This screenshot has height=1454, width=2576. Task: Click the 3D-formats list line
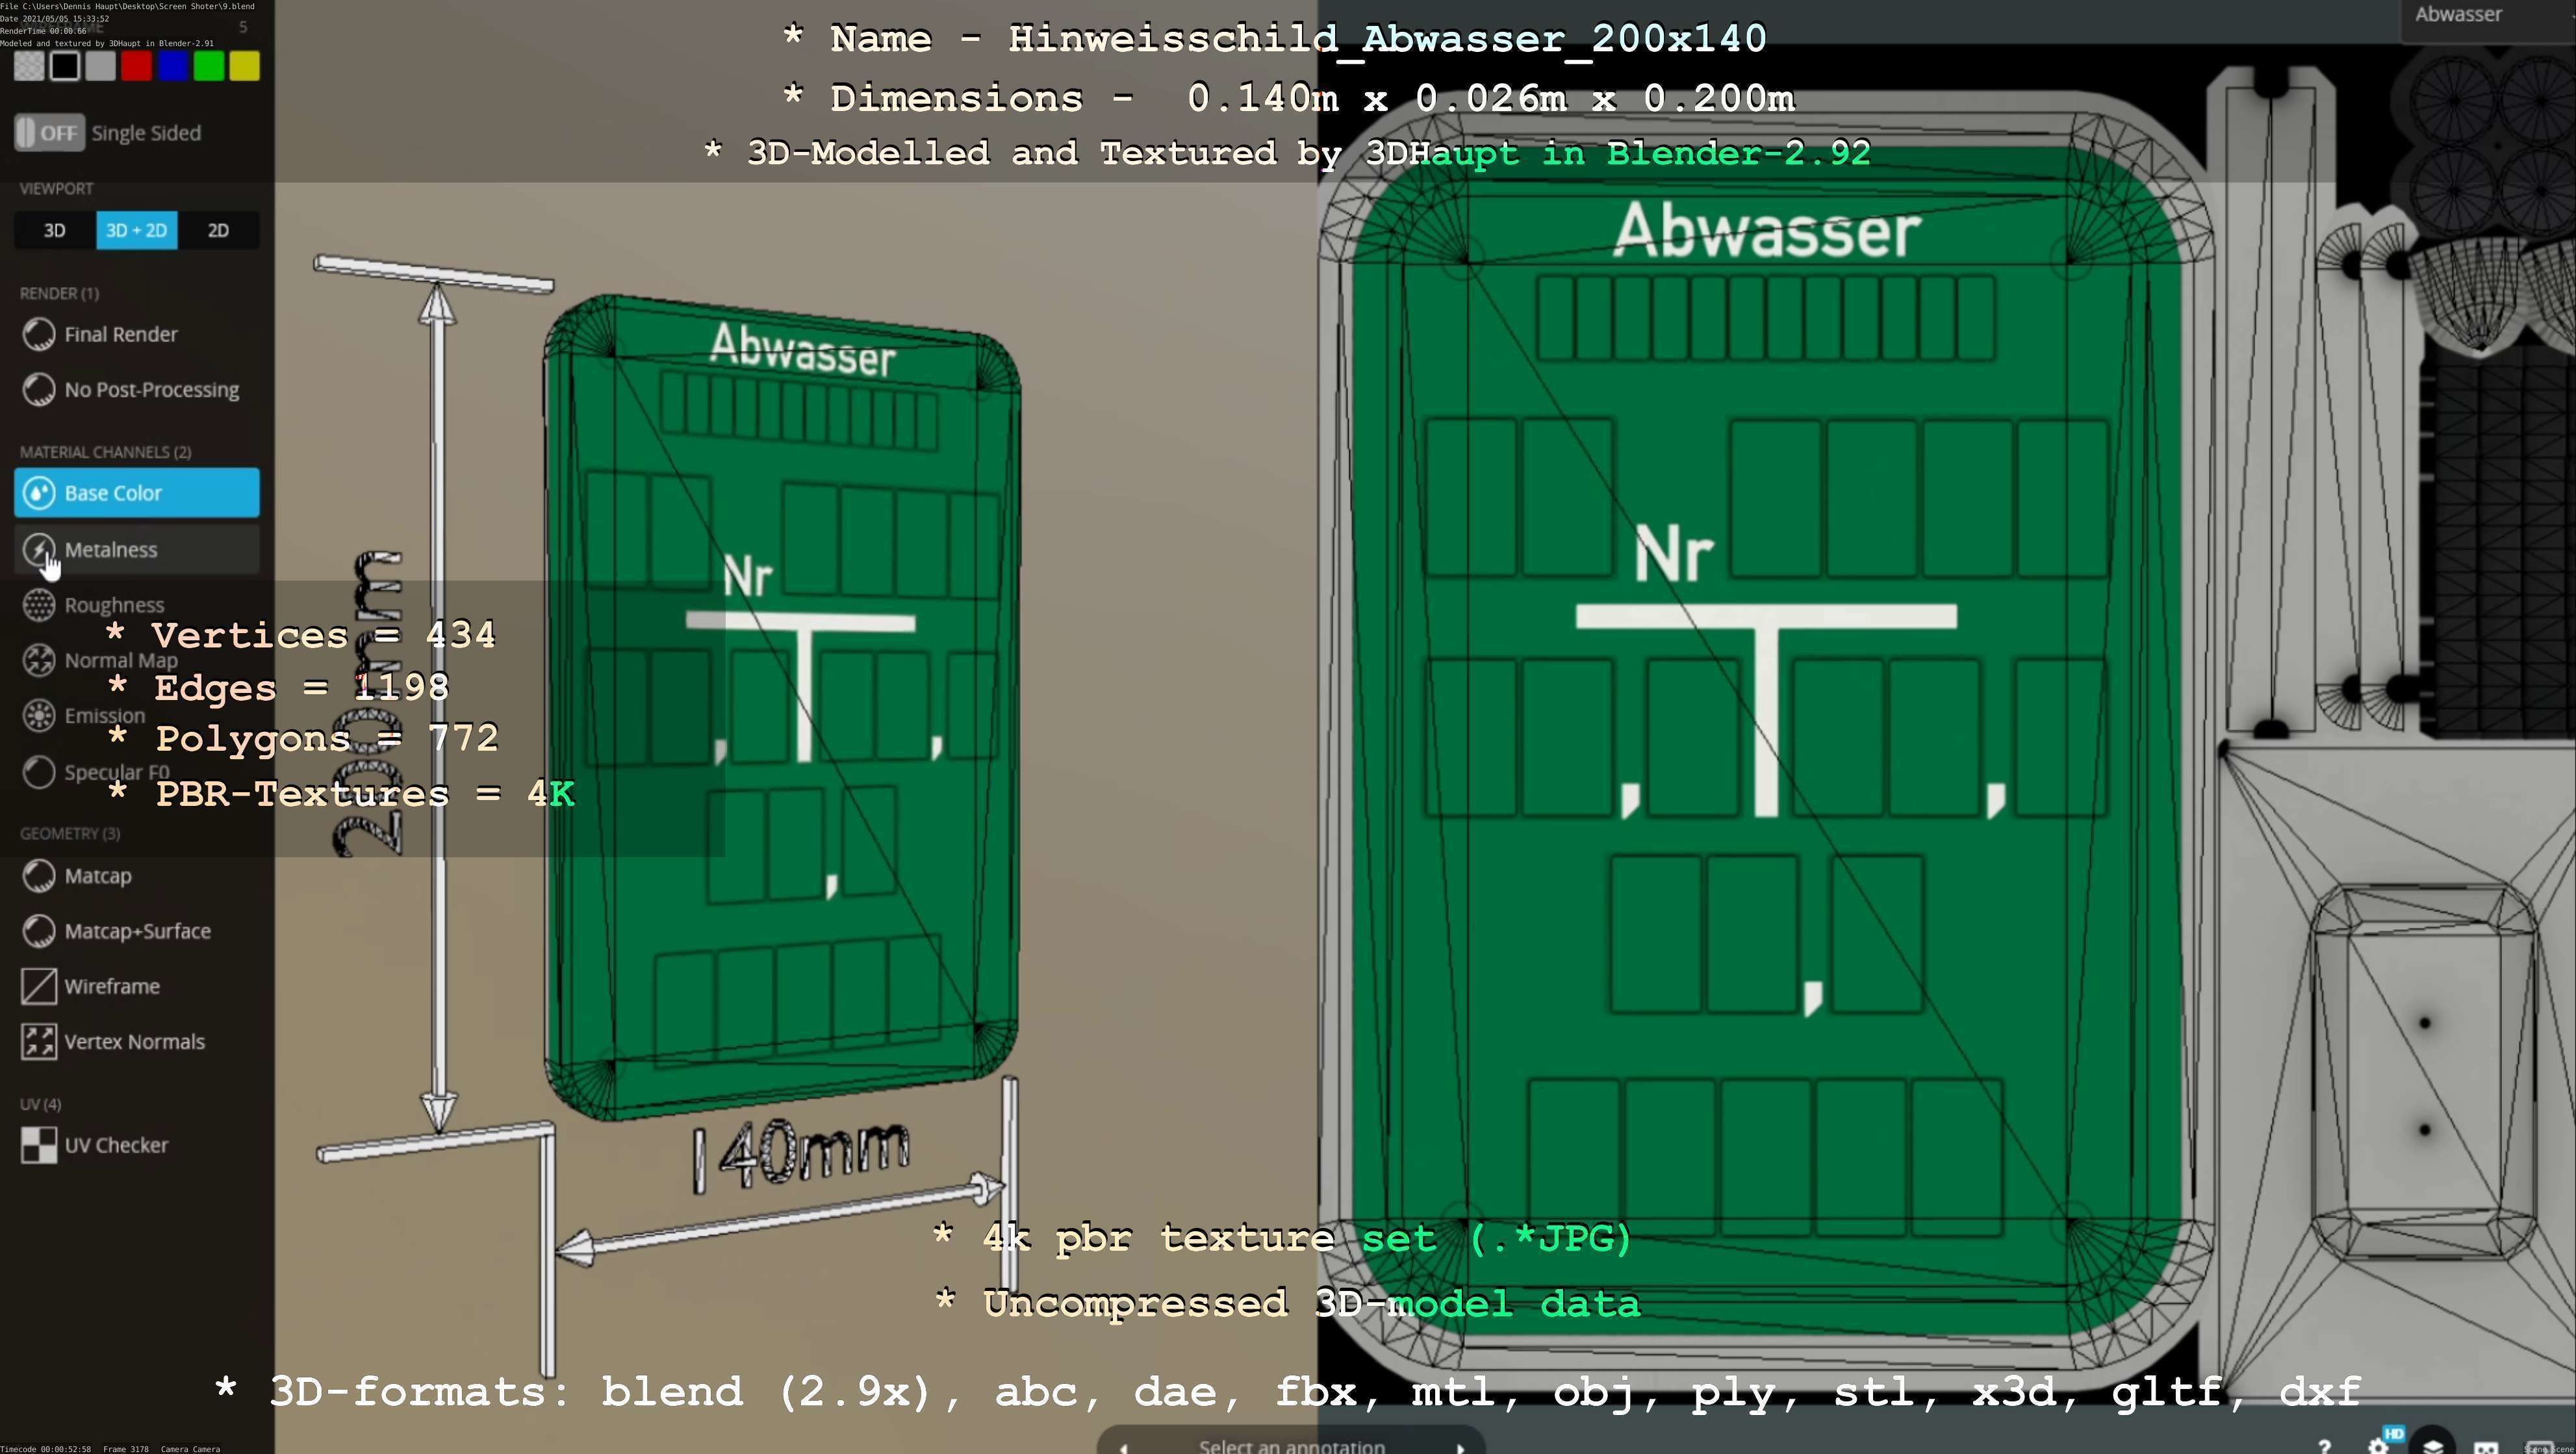pyautogui.click(x=1288, y=1392)
